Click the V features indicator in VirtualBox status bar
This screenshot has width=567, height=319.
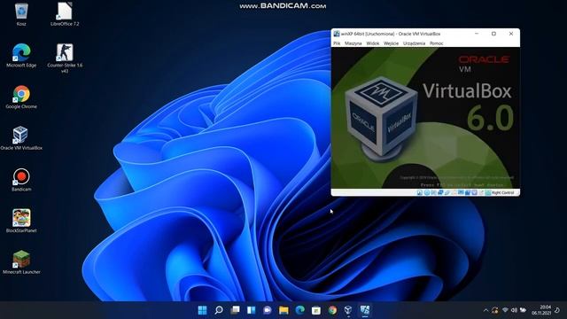474,193
